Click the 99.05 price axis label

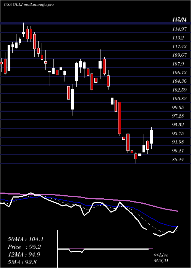click(x=178, y=108)
